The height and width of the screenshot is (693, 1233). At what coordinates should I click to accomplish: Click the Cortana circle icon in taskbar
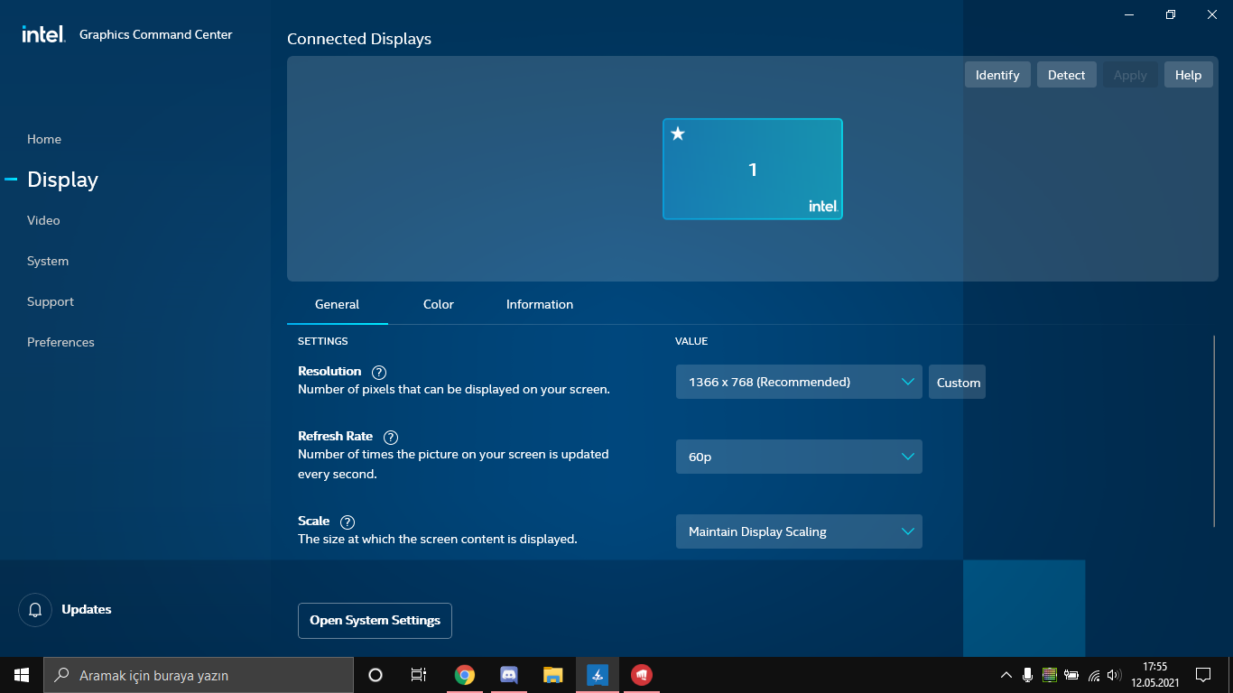[375, 675]
